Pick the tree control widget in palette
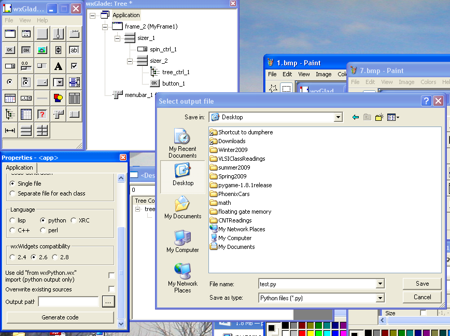The height and width of the screenshot is (336, 450). click(10, 114)
